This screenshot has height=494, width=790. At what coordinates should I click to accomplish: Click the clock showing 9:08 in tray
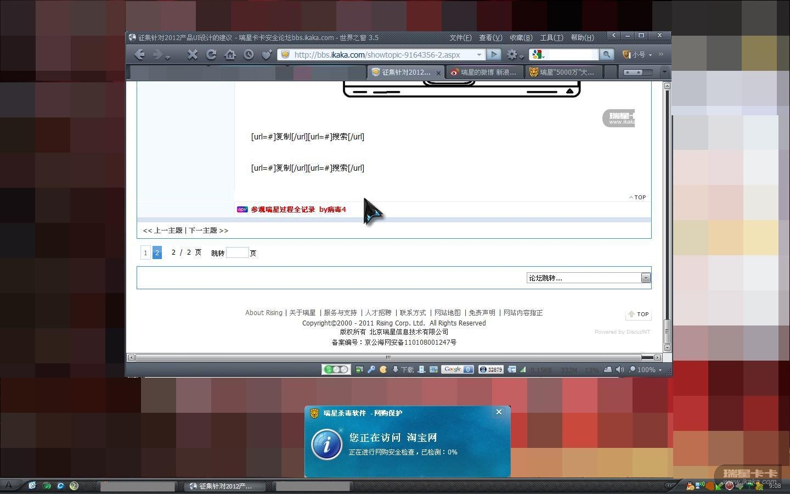click(775, 486)
